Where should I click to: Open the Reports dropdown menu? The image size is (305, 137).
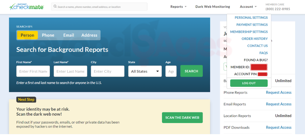[178, 7]
